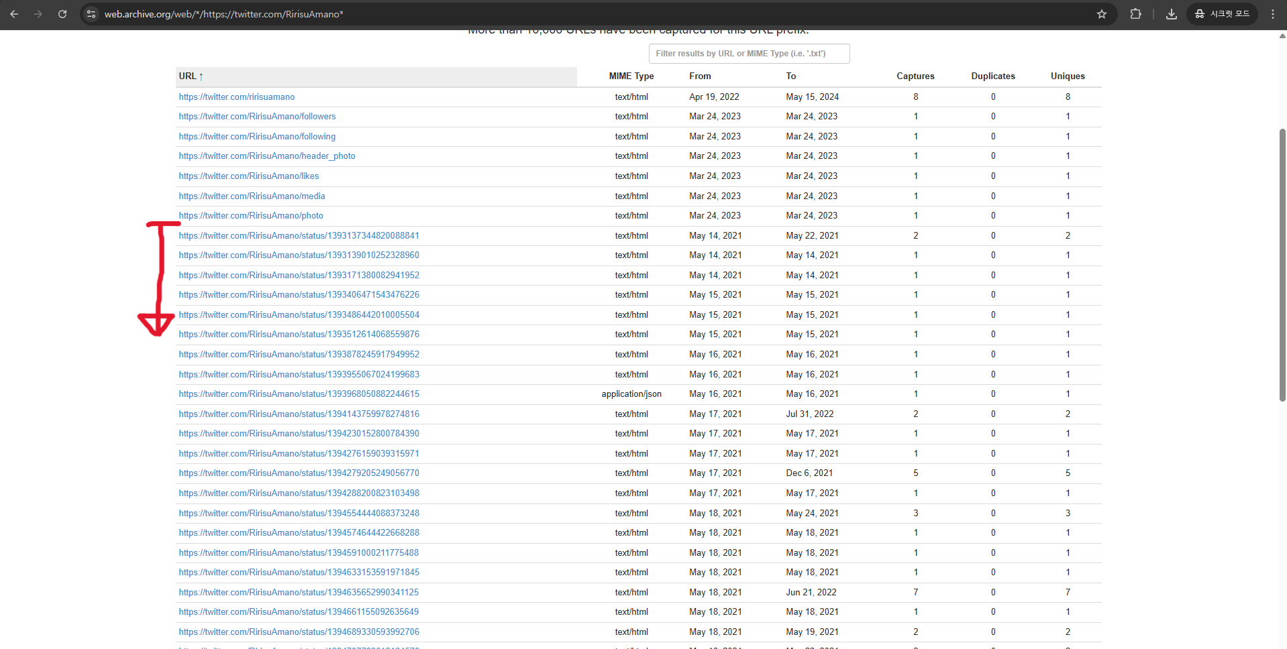Select the 'Jul 31, 2022' To date
Image resolution: width=1287 pixels, height=649 pixels.
pos(810,414)
